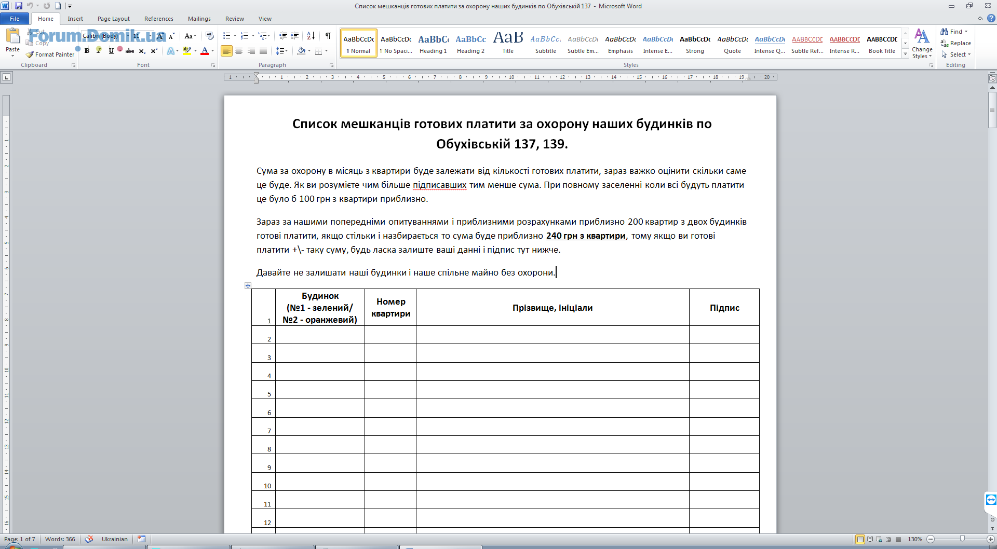
Task: Open Word Help question mark
Action: [991, 18]
